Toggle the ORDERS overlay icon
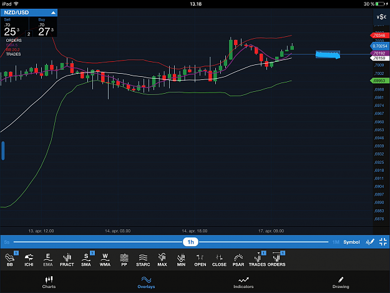390x293 pixels. coord(276,259)
